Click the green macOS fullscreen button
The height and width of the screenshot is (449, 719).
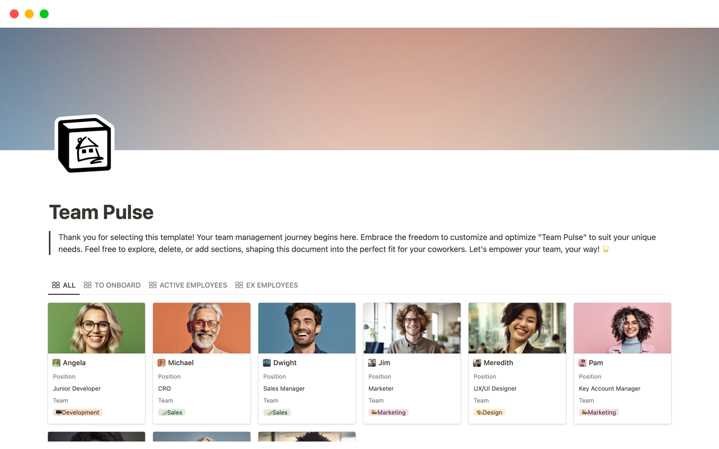pos(44,14)
